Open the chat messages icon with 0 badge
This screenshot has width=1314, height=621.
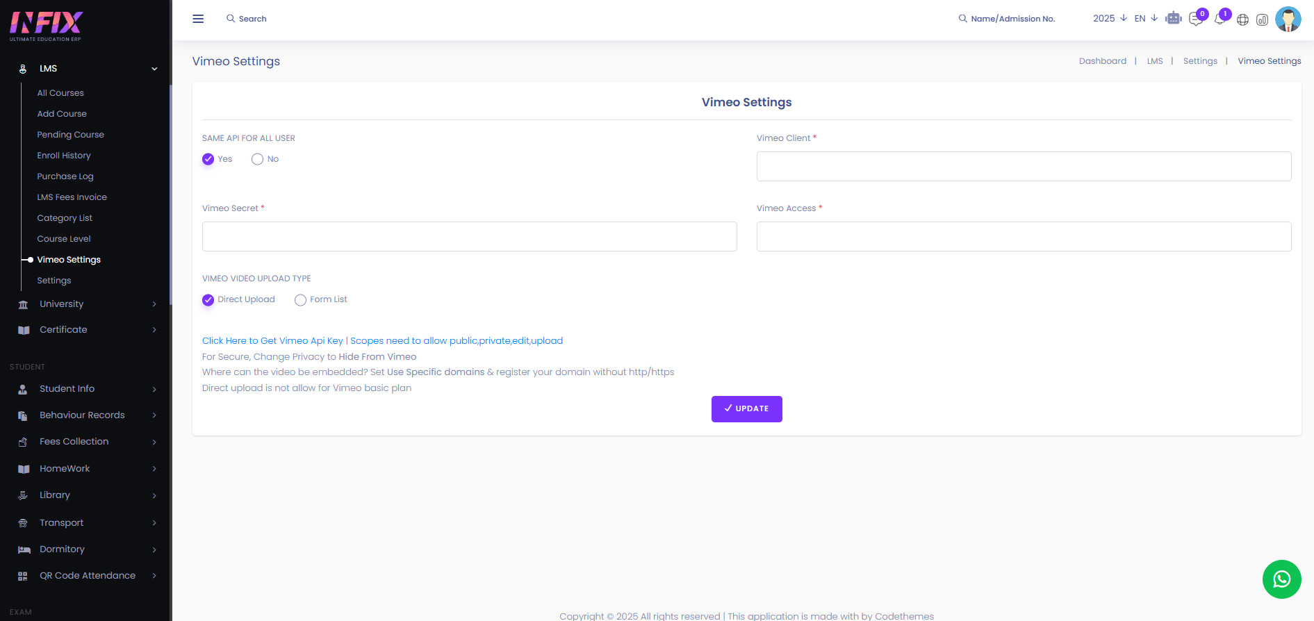tap(1197, 19)
